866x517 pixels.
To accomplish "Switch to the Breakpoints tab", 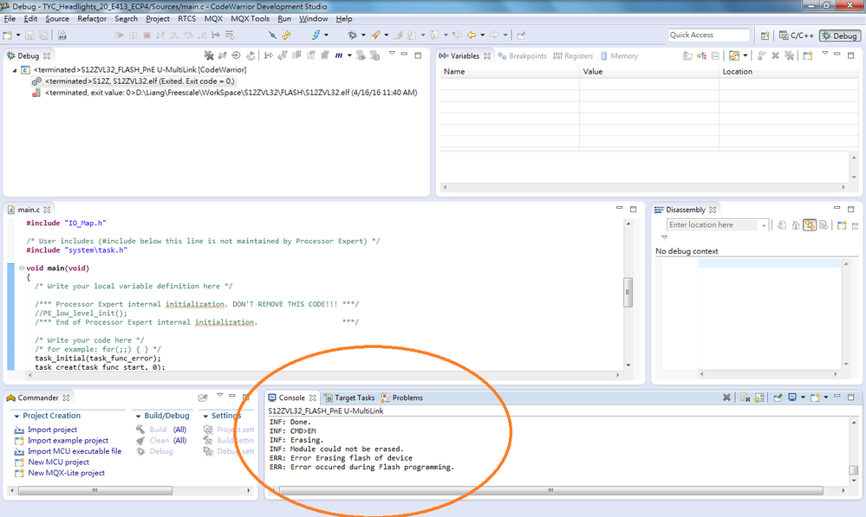I will pyautogui.click(x=522, y=55).
